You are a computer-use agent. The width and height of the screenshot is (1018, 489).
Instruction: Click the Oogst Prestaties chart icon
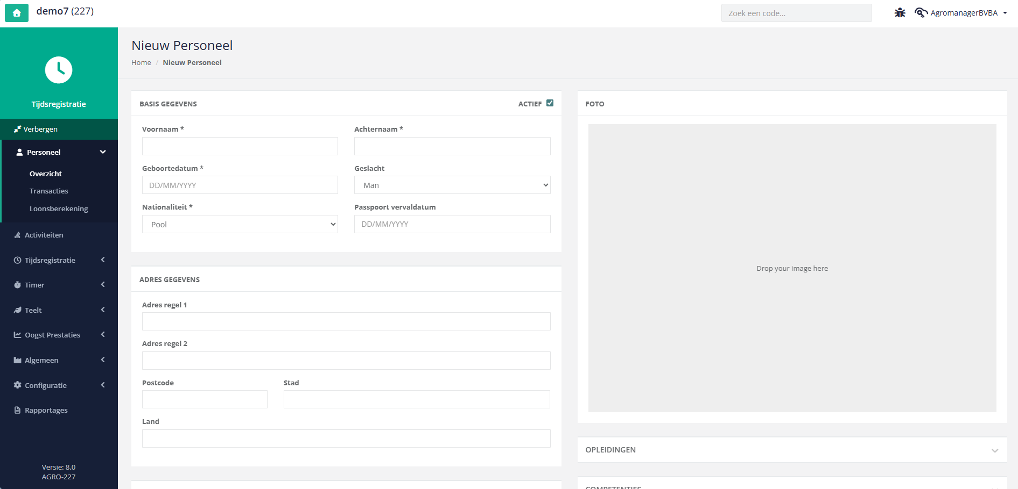click(x=17, y=335)
